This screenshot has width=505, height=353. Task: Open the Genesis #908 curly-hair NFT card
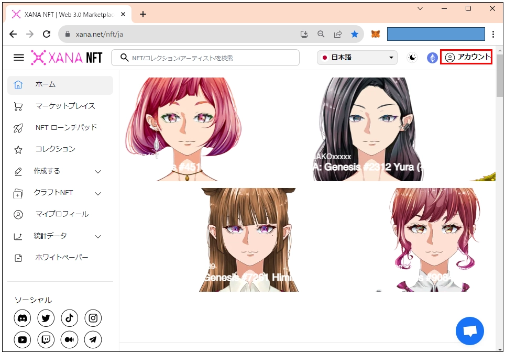point(435,240)
